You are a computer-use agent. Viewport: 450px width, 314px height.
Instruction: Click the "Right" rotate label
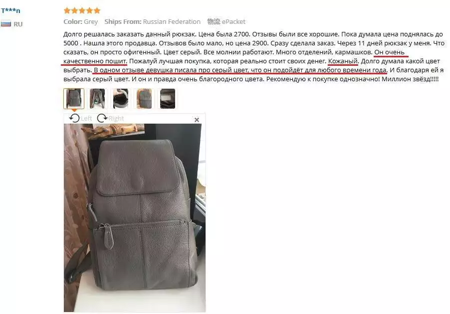pyautogui.click(x=116, y=118)
